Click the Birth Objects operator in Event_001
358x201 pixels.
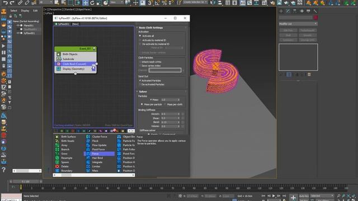click(x=76, y=54)
